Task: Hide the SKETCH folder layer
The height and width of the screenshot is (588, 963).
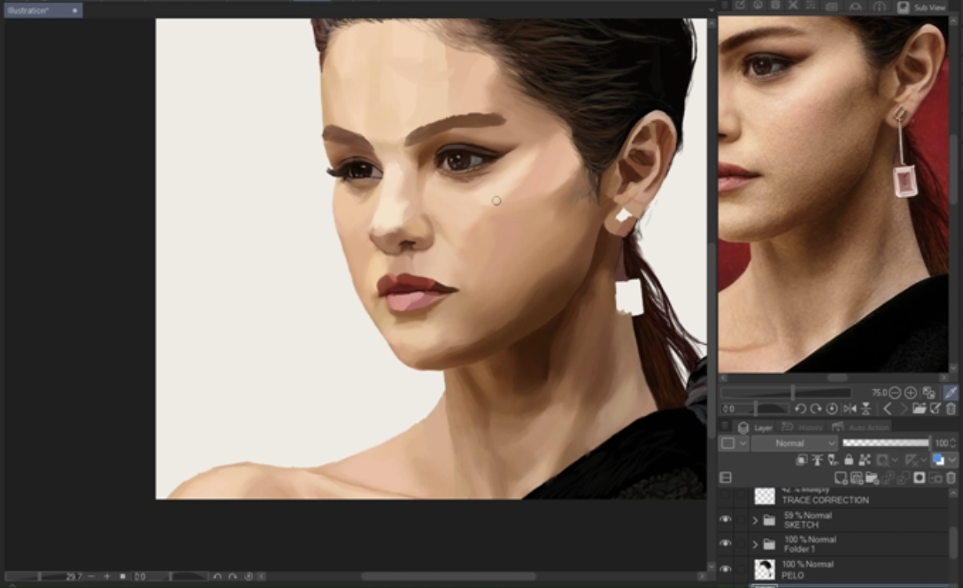Action: coord(725,520)
